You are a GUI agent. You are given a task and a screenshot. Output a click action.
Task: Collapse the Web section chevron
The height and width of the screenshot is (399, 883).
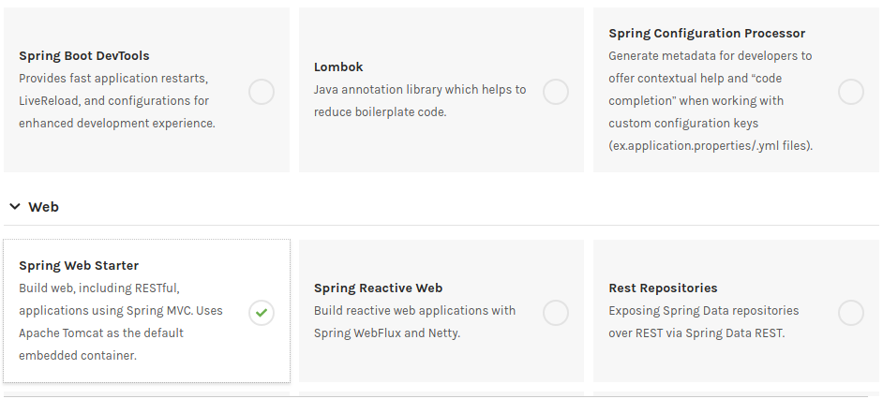tap(15, 207)
